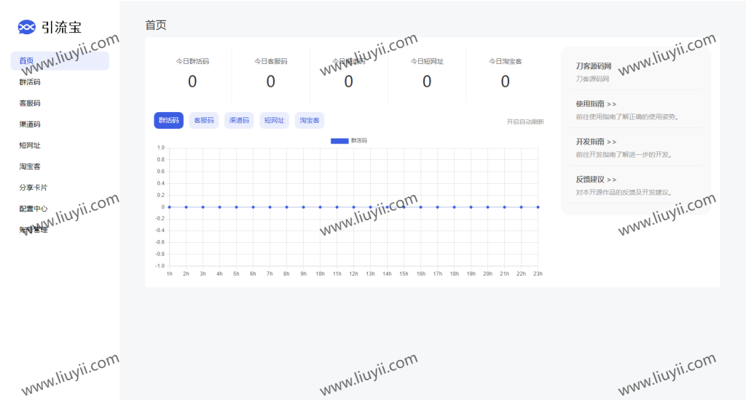Open 客服码 sidebar item
746x400 pixels.
point(29,103)
